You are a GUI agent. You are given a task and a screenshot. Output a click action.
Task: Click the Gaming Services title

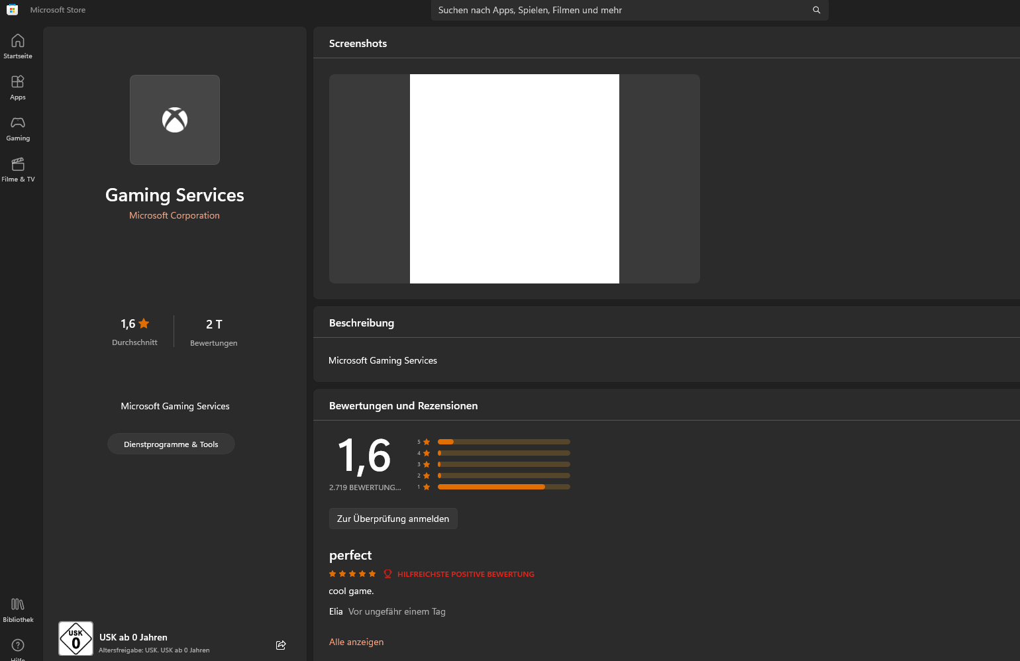(175, 195)
